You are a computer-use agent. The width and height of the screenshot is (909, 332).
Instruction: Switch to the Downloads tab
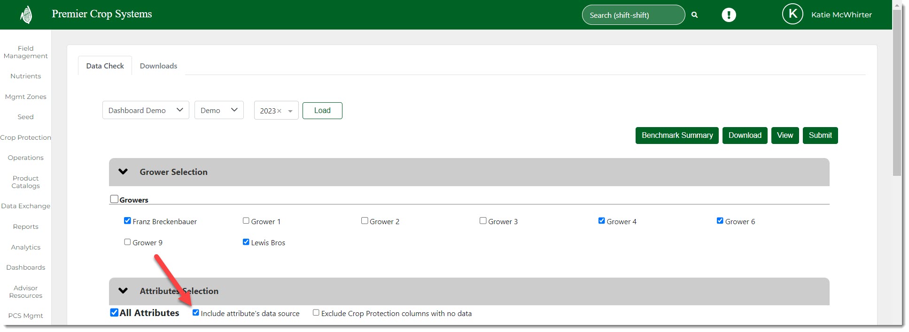tap(158, 66)
